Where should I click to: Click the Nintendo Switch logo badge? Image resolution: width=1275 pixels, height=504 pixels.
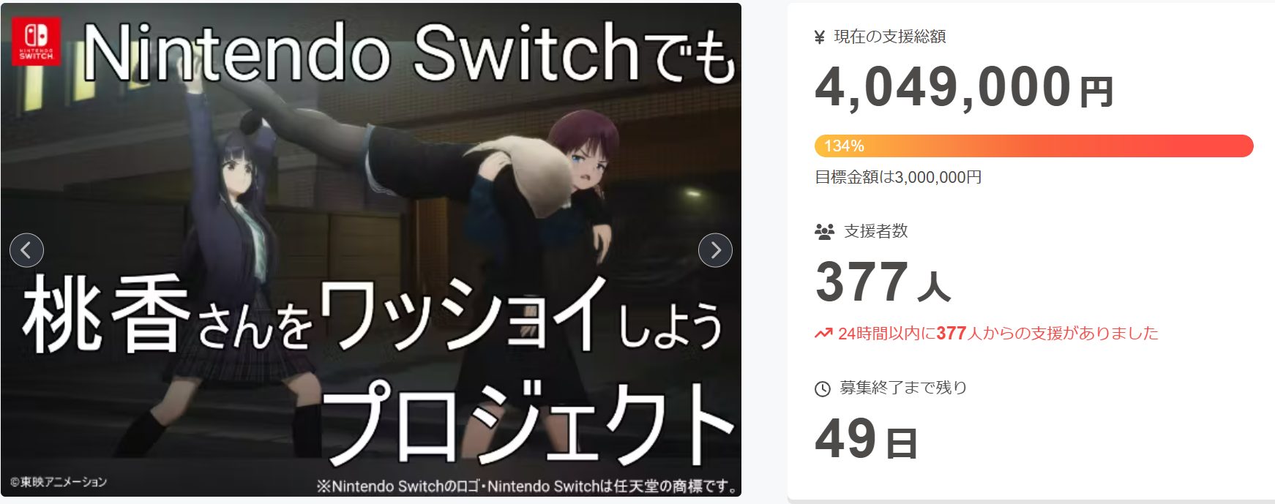coord(37,42)
